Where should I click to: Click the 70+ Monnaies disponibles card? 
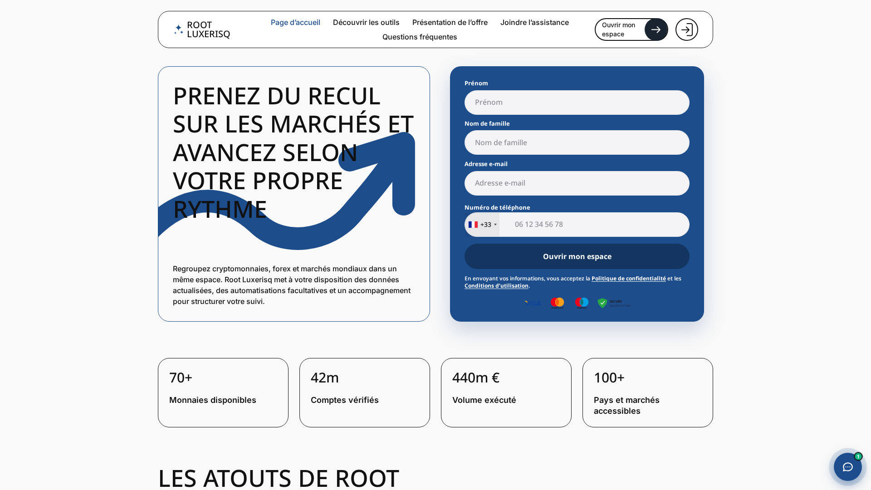click(x=223, y=392)
